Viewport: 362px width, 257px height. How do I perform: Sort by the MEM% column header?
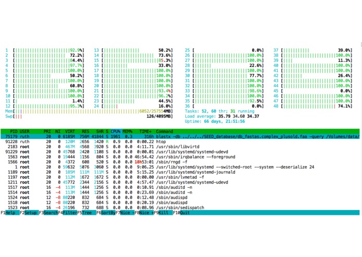click(128, 132)
